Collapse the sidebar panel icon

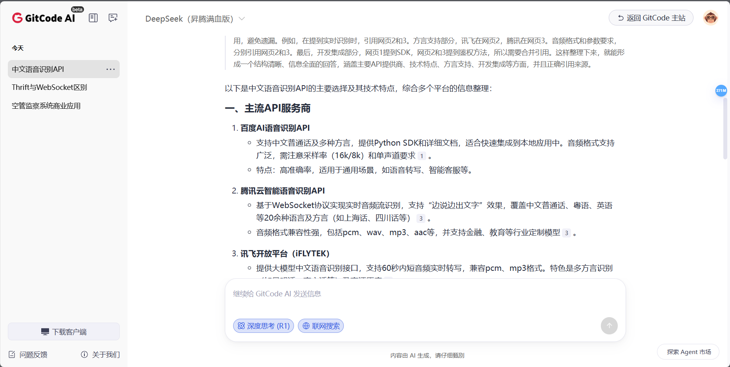point(93,18)
